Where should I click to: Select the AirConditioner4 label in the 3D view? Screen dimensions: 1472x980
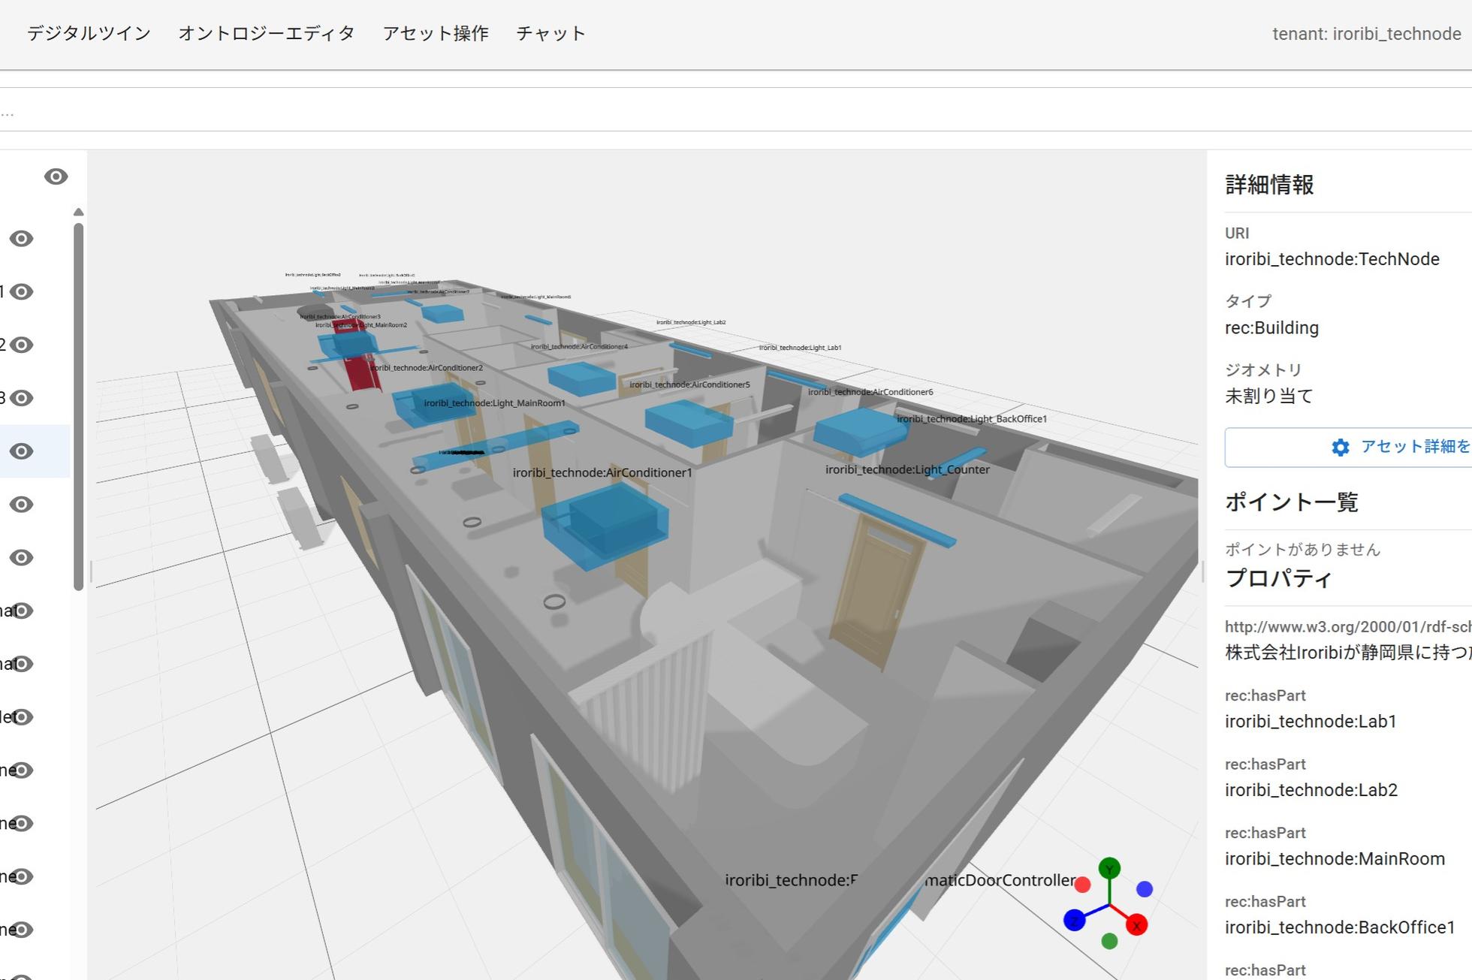click(579, 347)
